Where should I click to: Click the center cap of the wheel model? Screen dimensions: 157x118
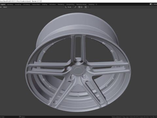(78, 70)
